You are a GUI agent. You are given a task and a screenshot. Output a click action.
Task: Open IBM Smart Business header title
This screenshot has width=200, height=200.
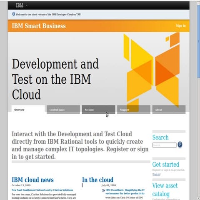39,26
